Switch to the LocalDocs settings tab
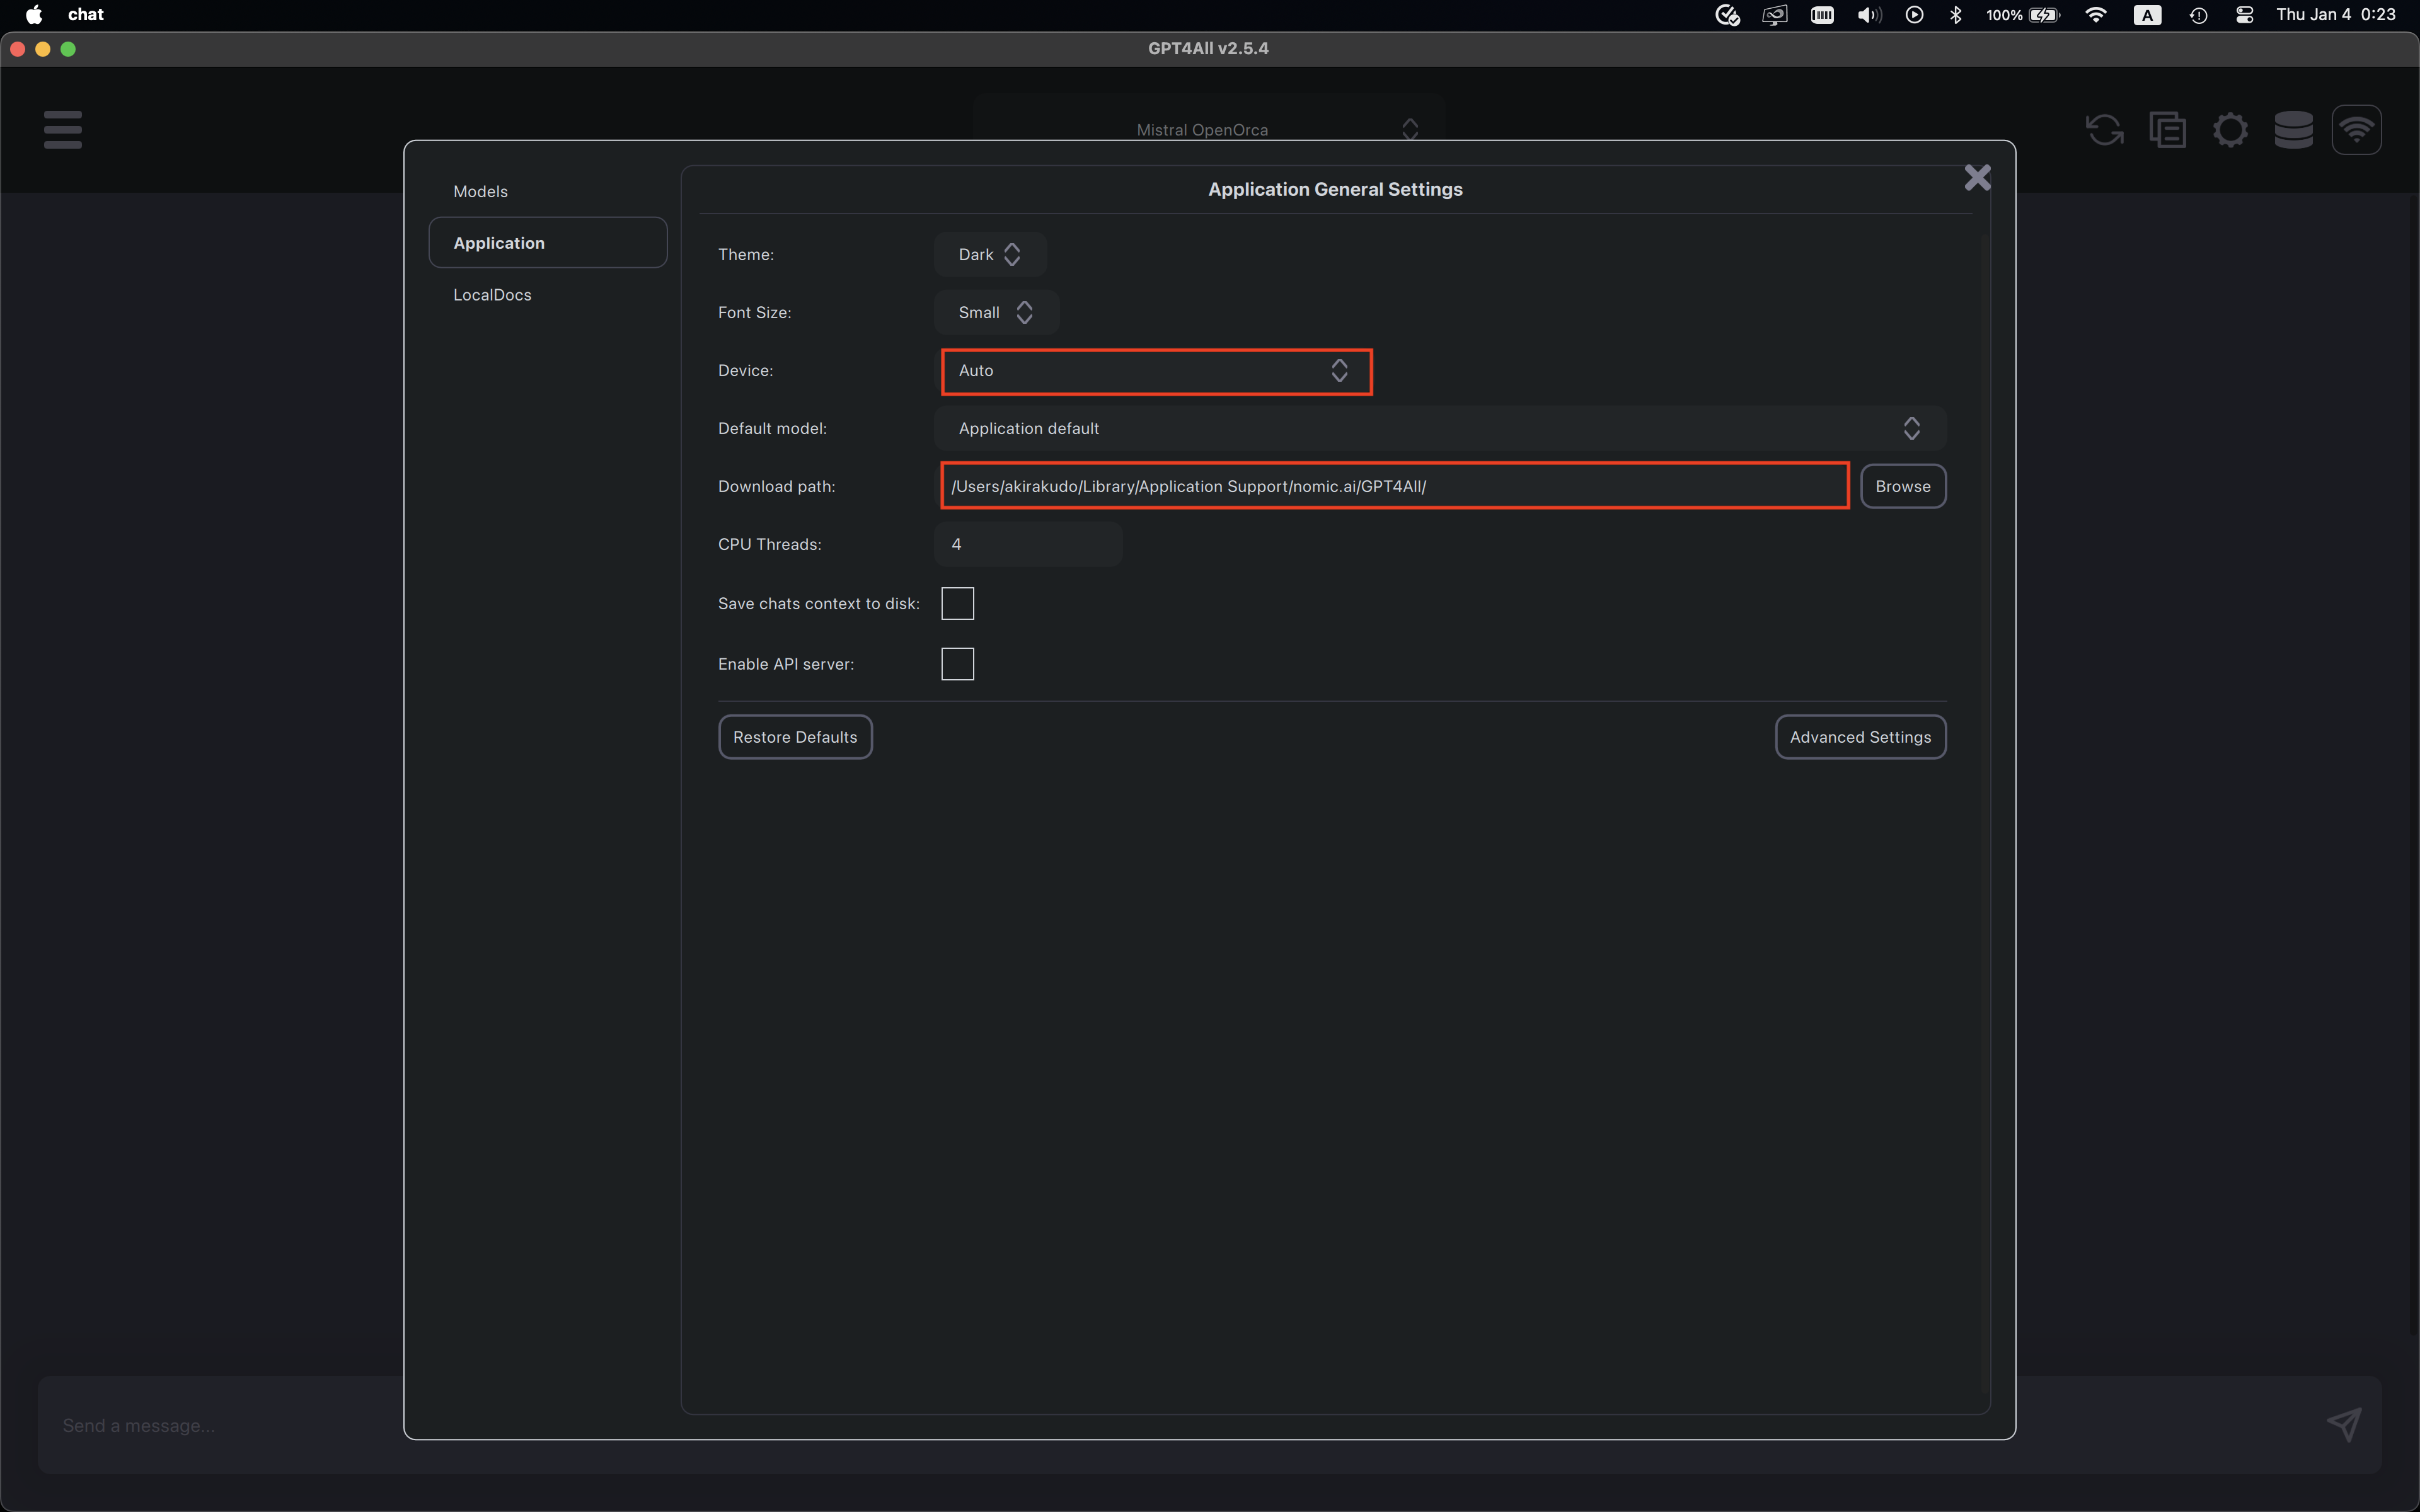 [548, 295]
